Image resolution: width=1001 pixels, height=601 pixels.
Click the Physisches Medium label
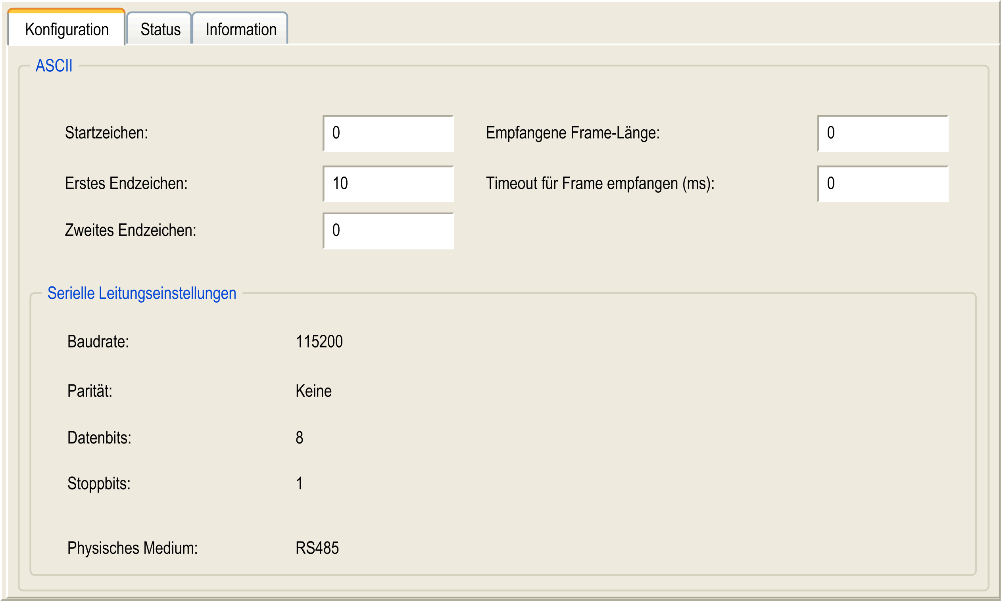(x=133, y=548)
